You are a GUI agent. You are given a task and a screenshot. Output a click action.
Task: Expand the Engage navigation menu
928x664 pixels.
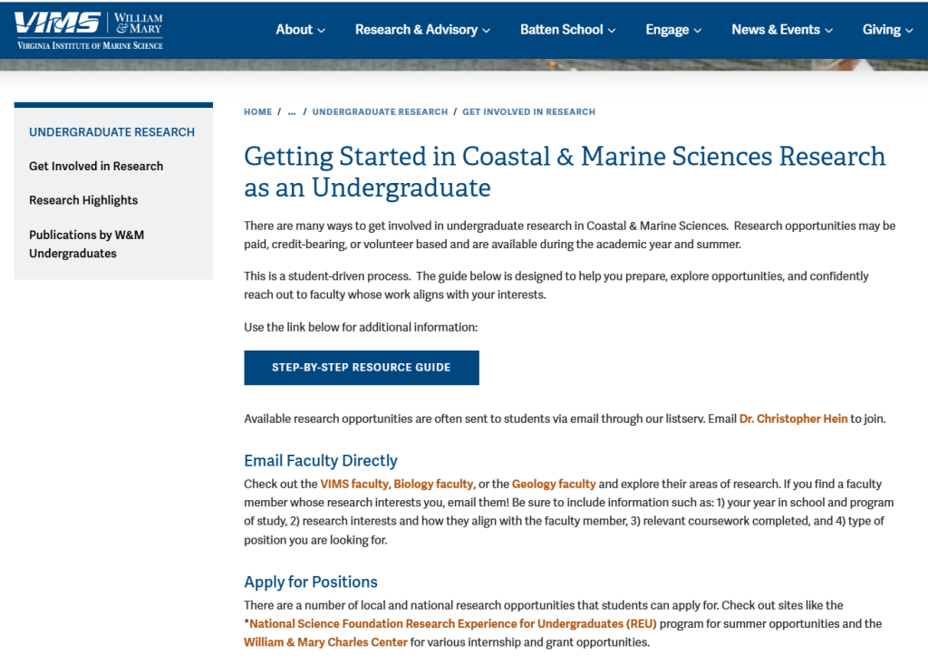point(672,29)
